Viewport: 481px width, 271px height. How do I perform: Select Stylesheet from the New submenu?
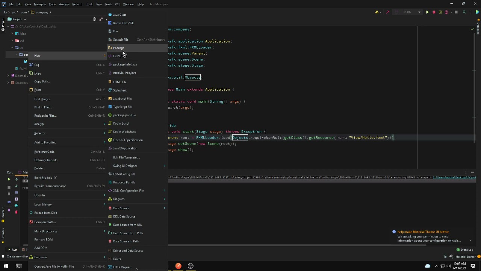click(x=138, y=90)
